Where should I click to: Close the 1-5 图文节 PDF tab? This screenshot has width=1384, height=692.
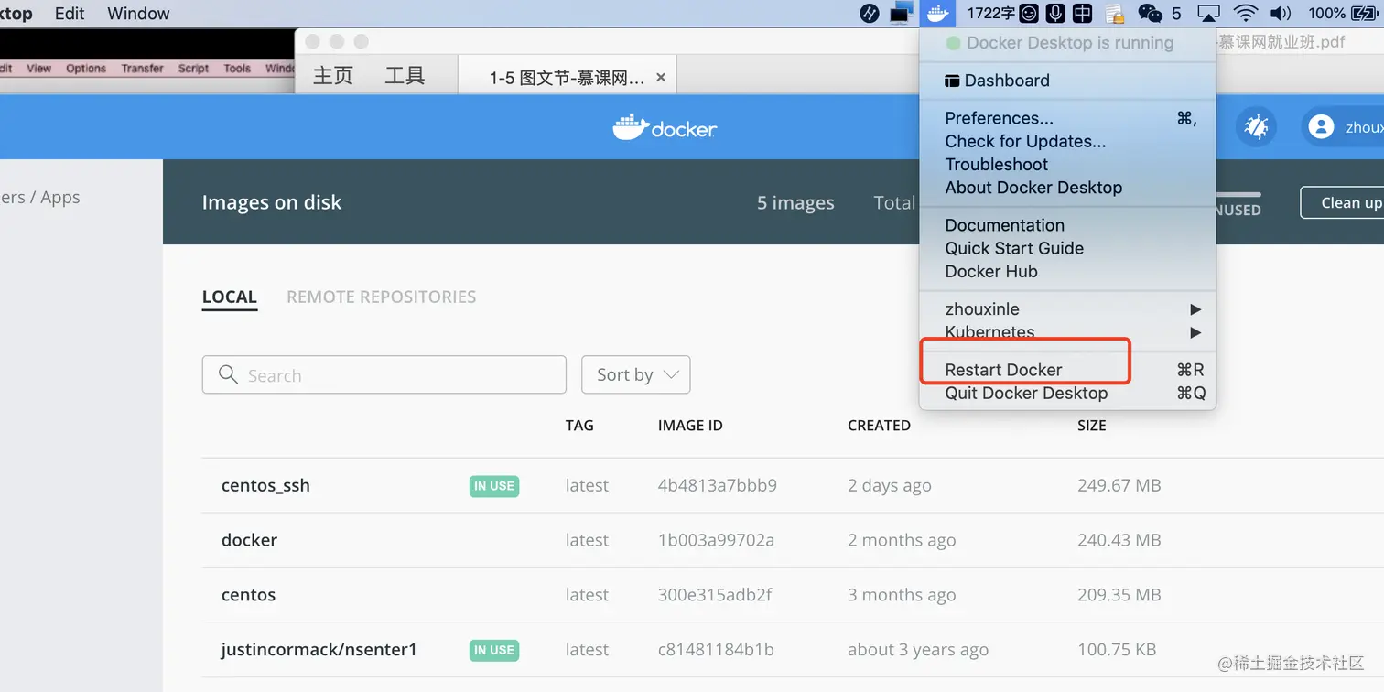point(662,78)
